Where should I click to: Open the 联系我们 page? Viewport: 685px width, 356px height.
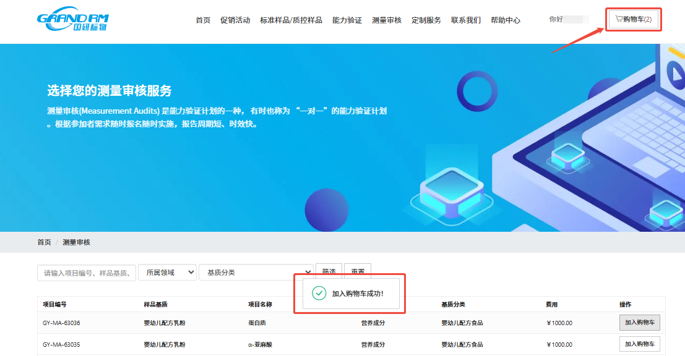[466, 20]
